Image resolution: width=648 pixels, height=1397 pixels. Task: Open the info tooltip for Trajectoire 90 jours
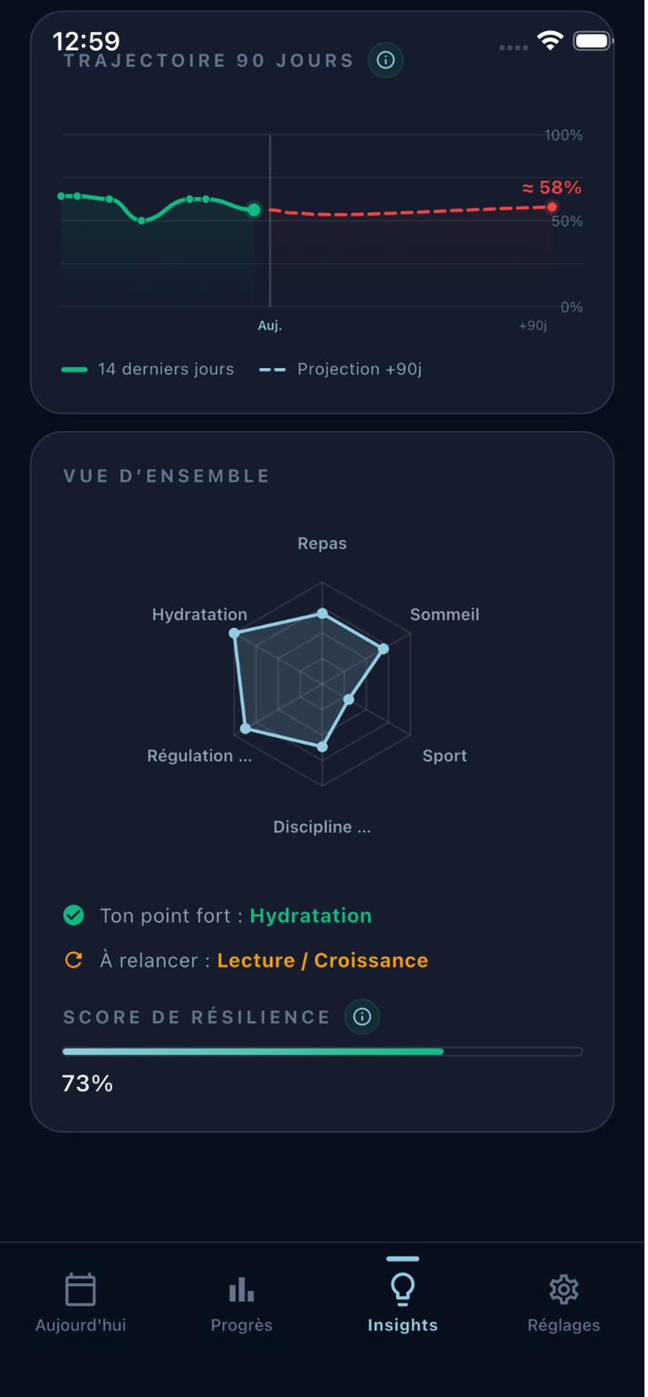point(385,61)
